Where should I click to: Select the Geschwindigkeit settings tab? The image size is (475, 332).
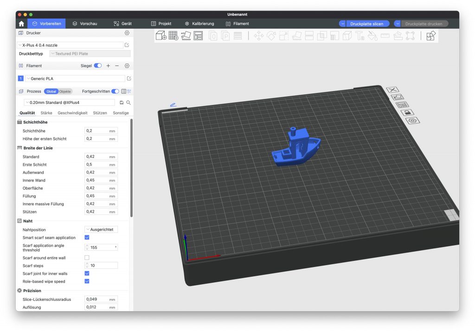(x=72, y=113)
